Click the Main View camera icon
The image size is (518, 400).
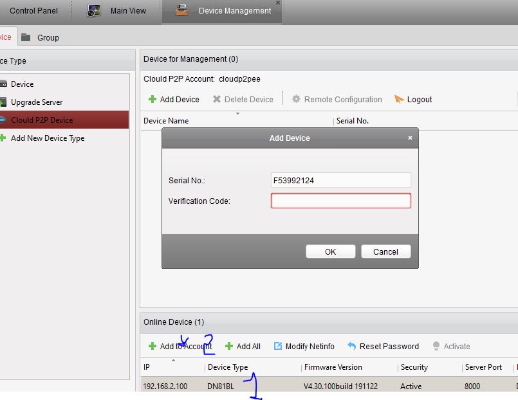coord(94,11)
